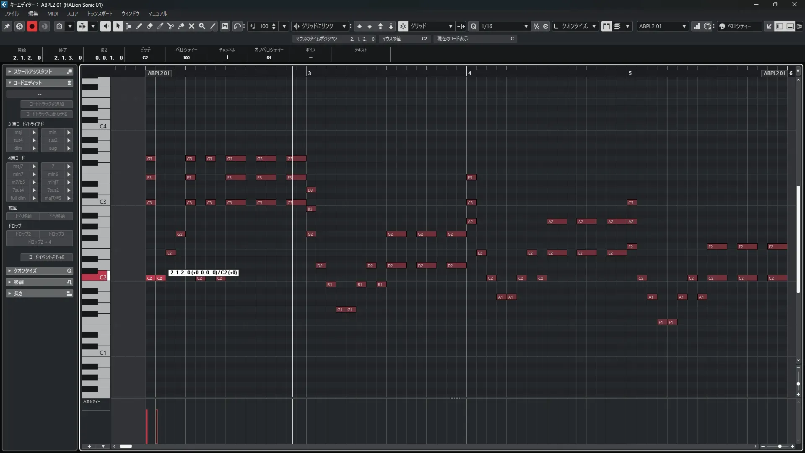Viewport: 805px width, 453px height.
Task: Click the ドロップ2 + 4 button
Action: coord(39,242)
